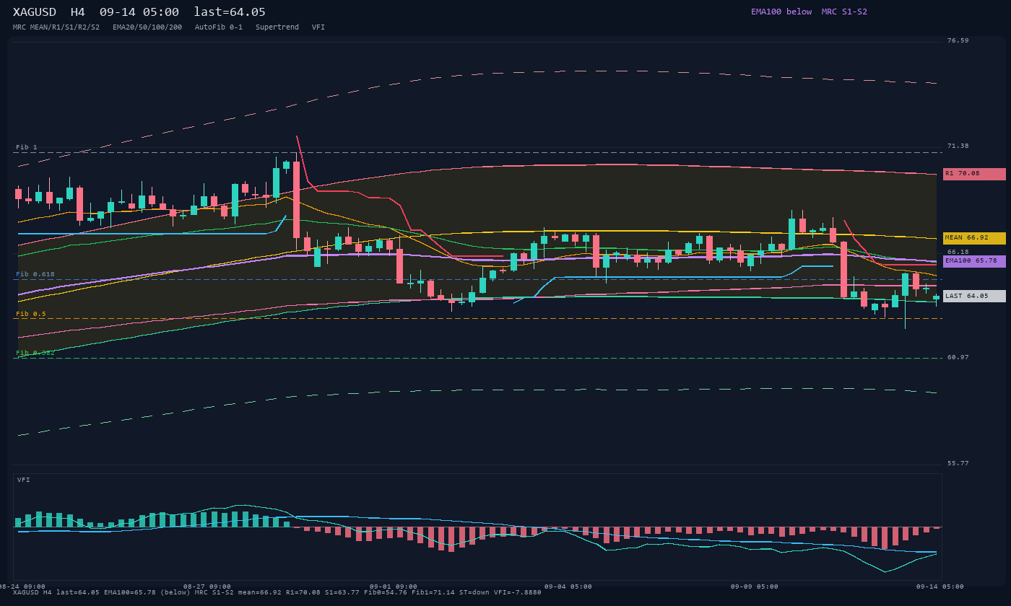Click the 09-14 05:00 time axis label

(x=940, y=587)
